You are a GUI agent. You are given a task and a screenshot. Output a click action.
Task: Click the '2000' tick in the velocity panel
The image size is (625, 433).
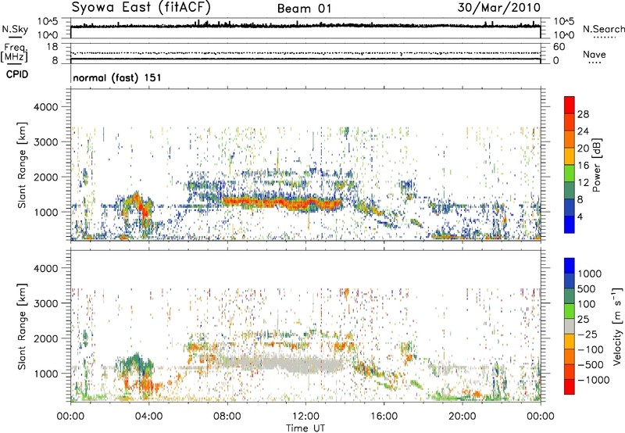(x=45, y=338)
